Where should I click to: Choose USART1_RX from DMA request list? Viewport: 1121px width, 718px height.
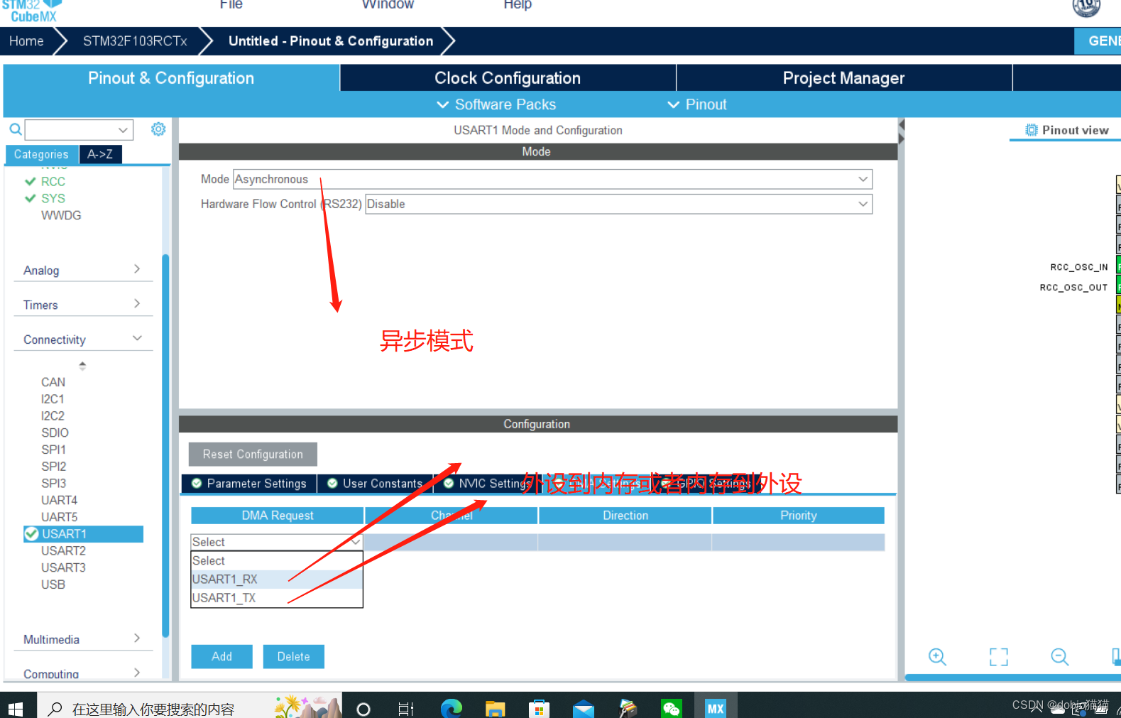point(277,580)
